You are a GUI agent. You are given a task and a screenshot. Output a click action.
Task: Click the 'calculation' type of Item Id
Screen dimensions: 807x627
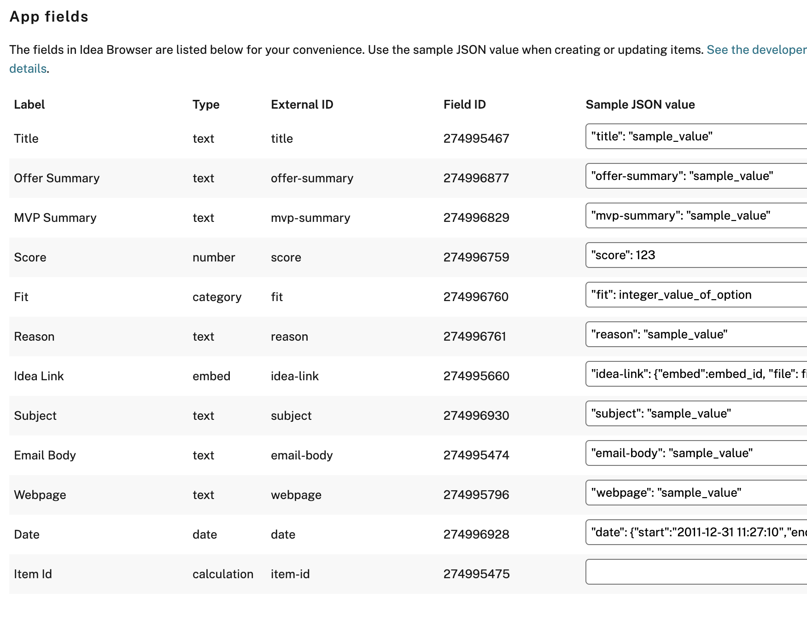pos(223,574)
